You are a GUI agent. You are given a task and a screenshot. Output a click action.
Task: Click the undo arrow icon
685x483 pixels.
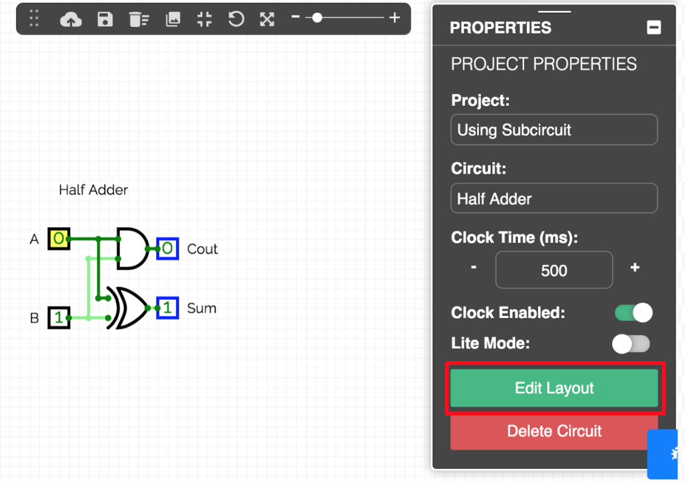pos(236,19)
